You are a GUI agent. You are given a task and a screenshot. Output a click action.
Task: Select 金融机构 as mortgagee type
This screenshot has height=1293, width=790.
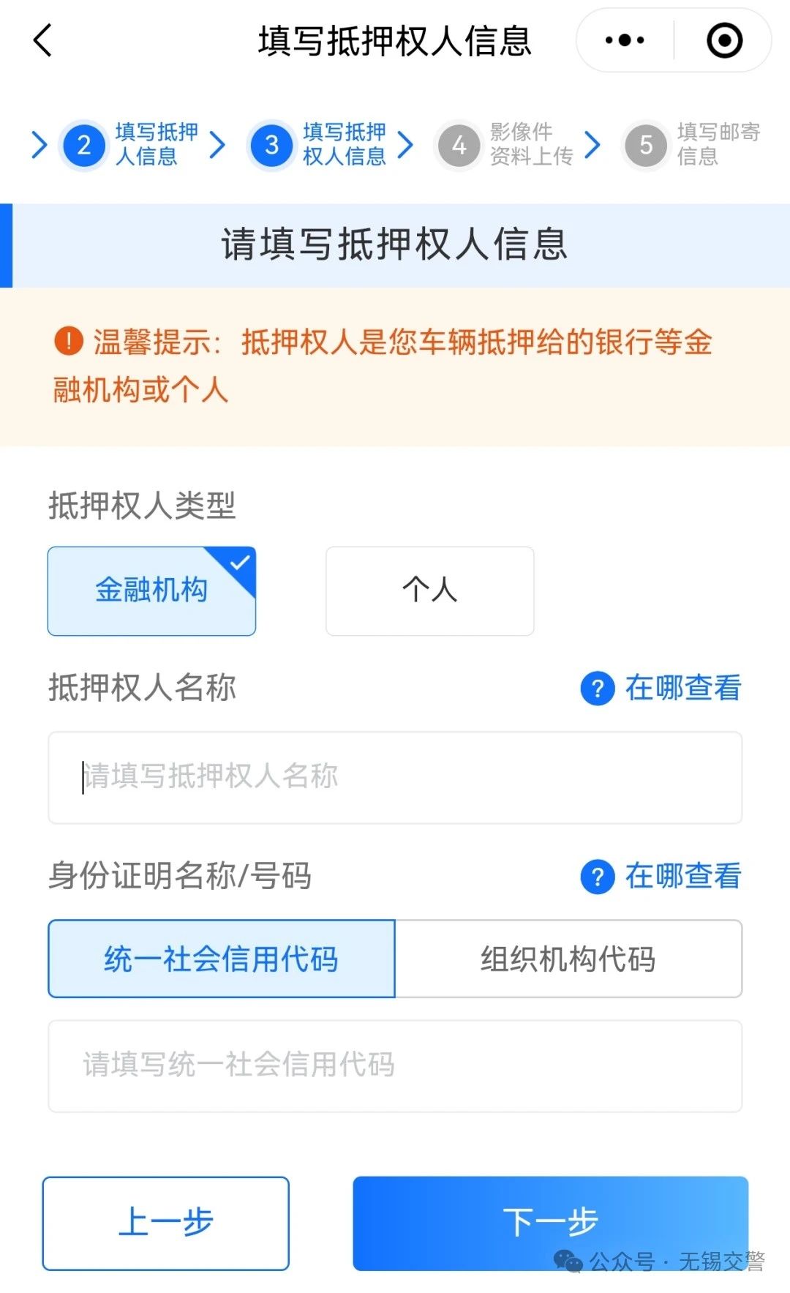[151, 591]
